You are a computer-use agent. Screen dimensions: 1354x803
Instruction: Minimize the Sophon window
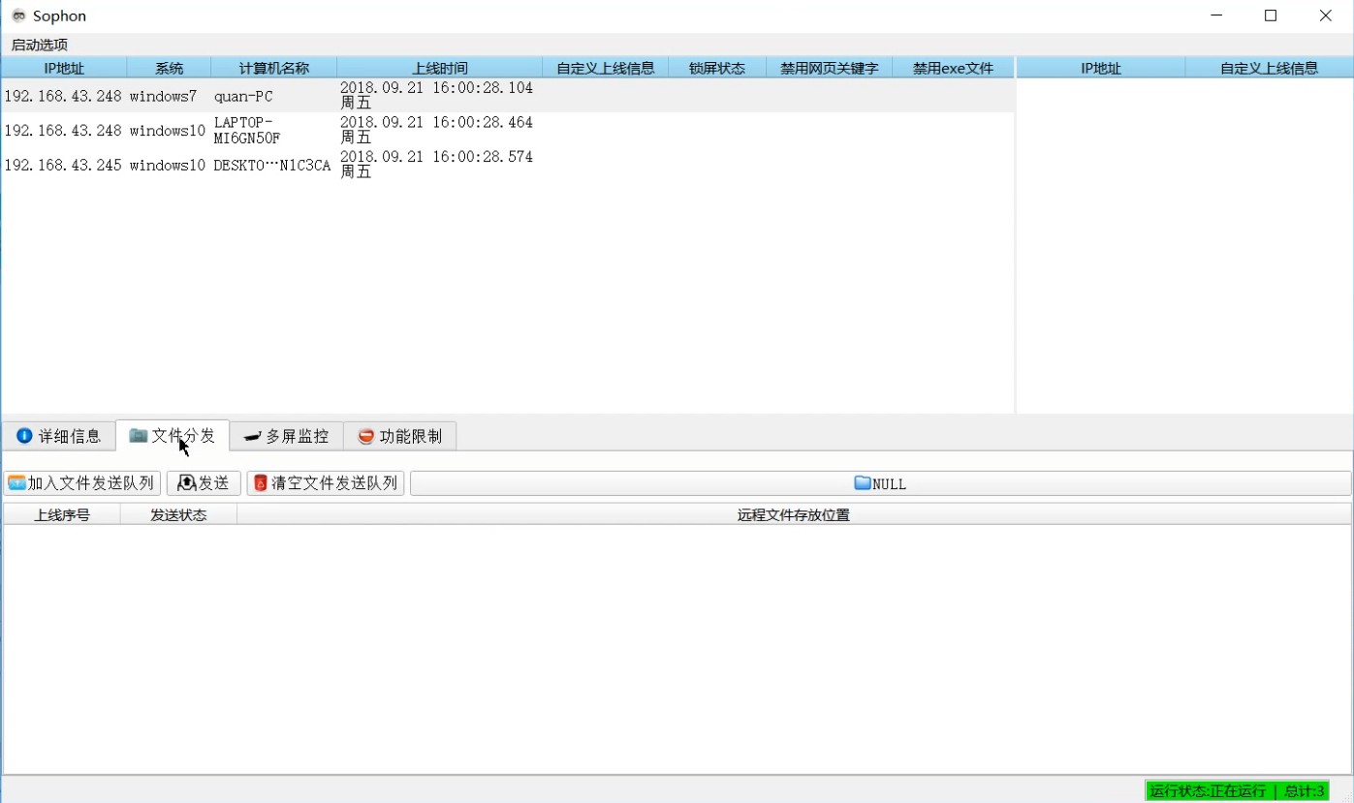(x=1217, y=15)
